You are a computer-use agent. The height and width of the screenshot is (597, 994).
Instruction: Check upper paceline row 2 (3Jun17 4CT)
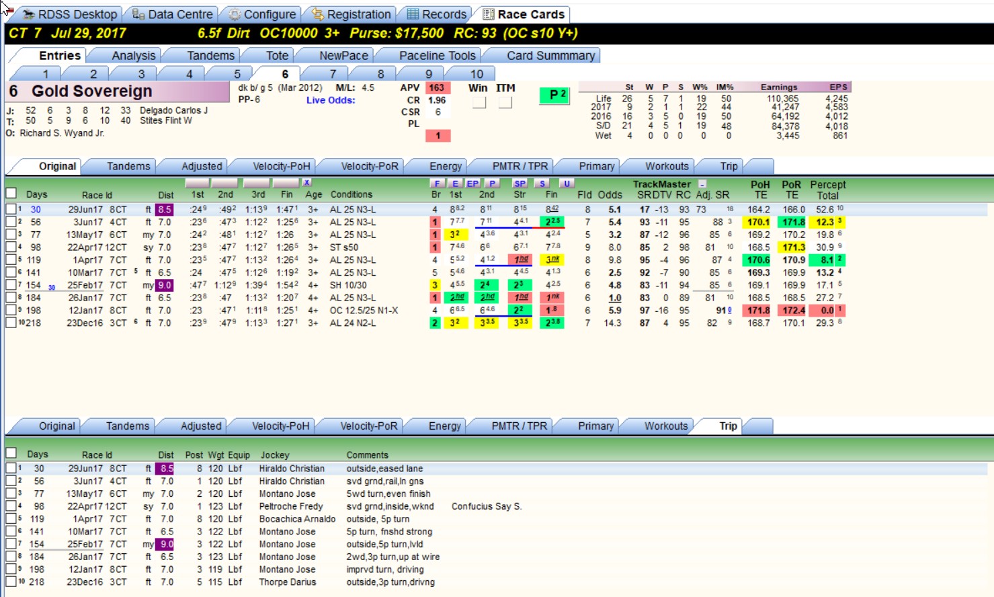11,222
